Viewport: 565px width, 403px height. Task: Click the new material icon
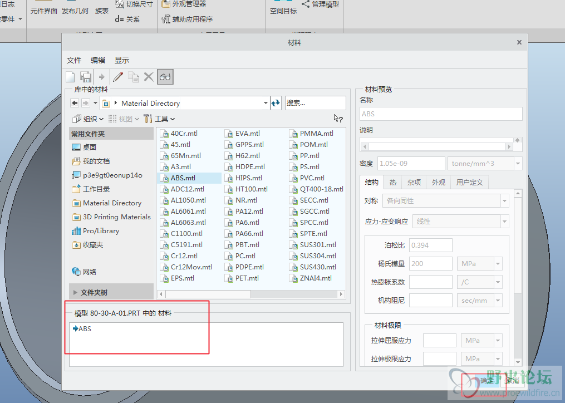[x=70, y=77]
